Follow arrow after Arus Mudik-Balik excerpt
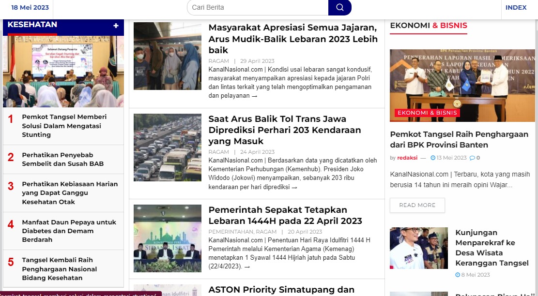538x296 pixels. [254, 96]
